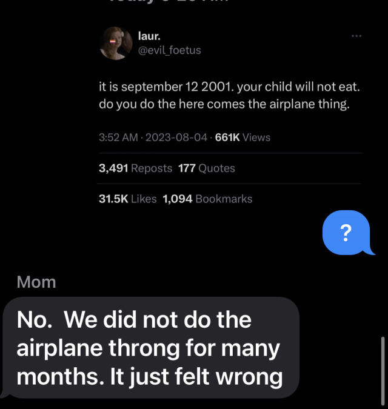Screen dimensions: 388x409
Task: Open the @evil_foetus handle
Action: [x=169, y=50]
